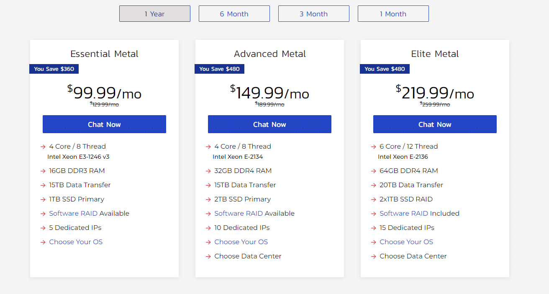The height and width of the screenshot is (294, 549).
Task: Open Software RAID link in Advanced Metal
Action: [239, 214]
